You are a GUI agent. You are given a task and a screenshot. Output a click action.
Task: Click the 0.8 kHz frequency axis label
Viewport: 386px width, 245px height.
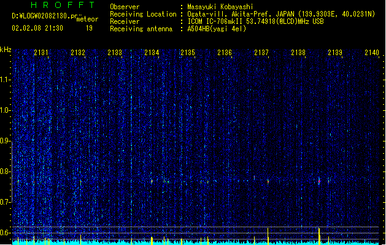coord(6,171)
